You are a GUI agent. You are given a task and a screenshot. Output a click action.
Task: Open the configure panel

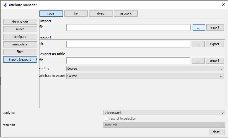20,37
